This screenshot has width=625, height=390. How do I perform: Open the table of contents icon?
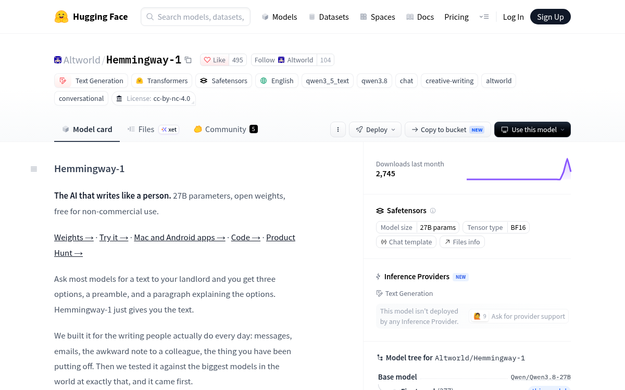pos(34,169)
